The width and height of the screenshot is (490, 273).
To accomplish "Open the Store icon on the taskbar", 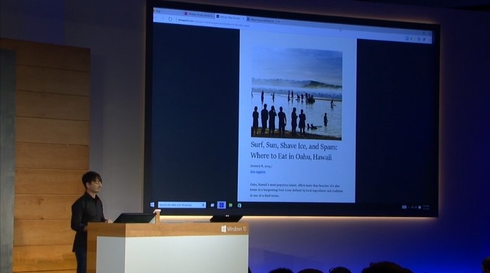I will point(239,205).
